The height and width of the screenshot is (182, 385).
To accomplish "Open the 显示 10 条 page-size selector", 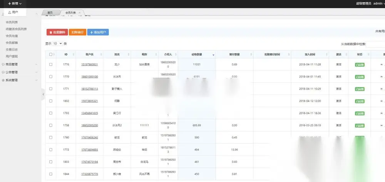I will click(x=58, y=43).
